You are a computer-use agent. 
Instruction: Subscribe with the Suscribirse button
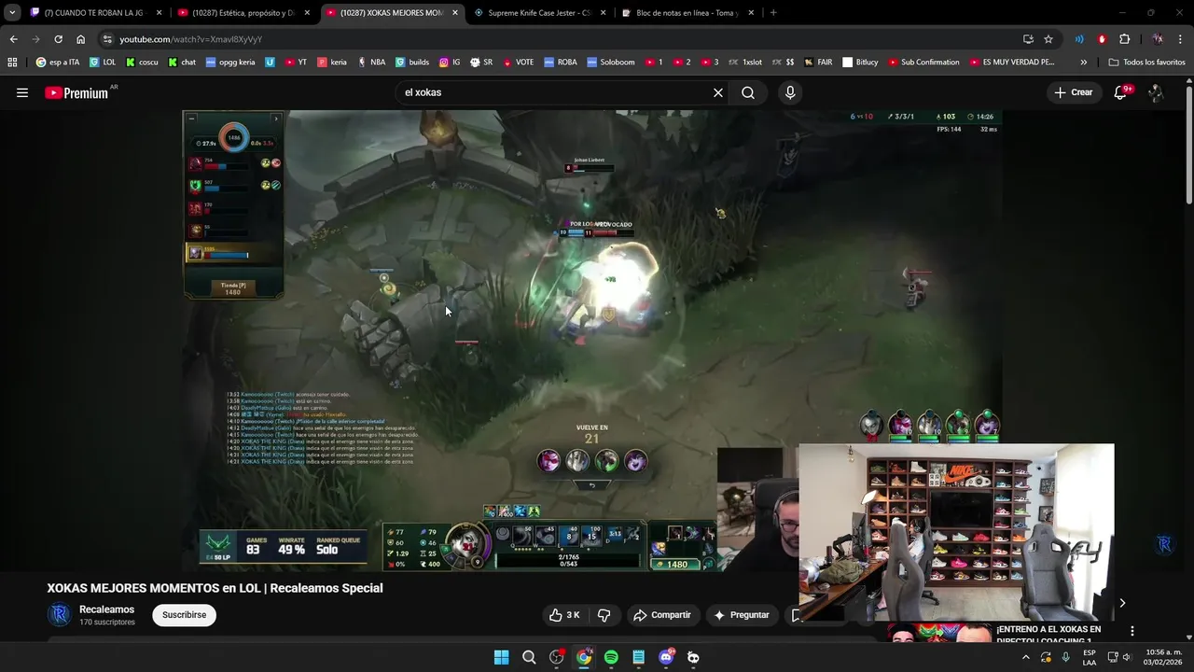184,615
